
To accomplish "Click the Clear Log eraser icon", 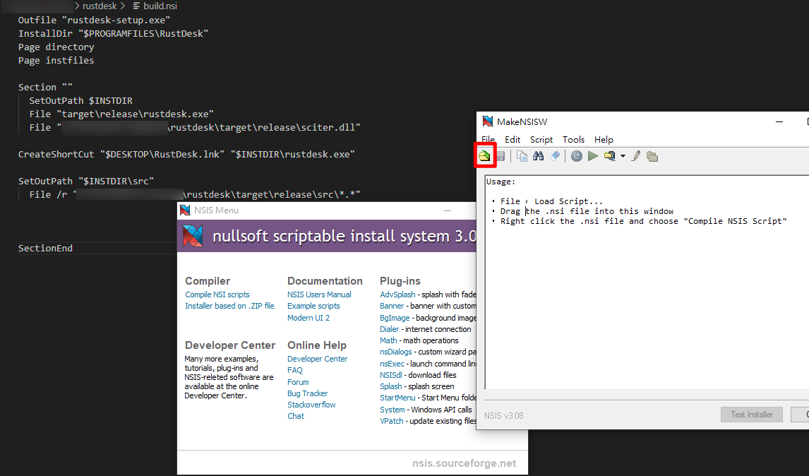I will coord(555,156).
